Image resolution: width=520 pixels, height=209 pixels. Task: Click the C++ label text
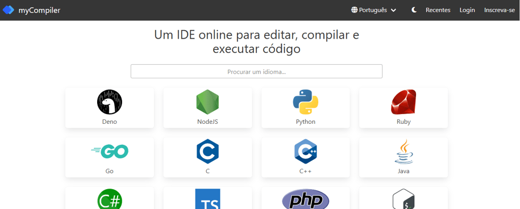coord(305,172)
